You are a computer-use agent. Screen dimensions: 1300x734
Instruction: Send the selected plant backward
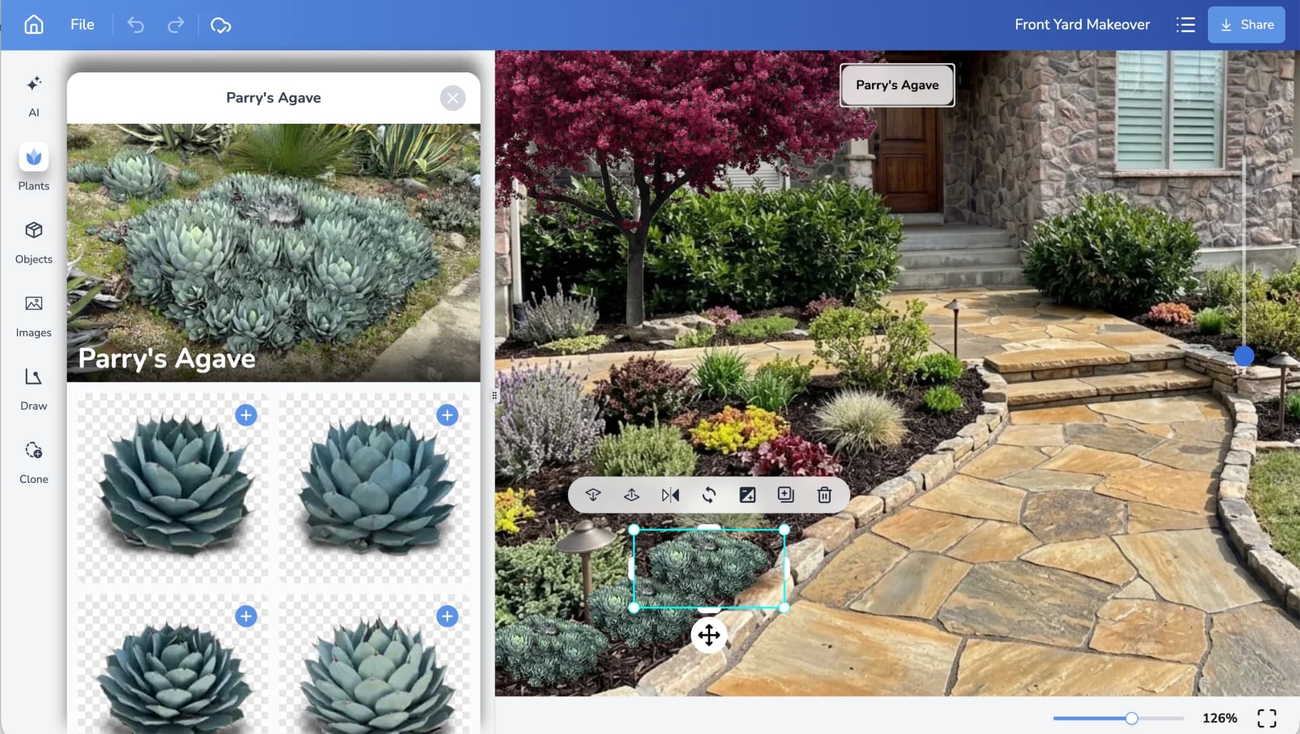coord(592,495)
